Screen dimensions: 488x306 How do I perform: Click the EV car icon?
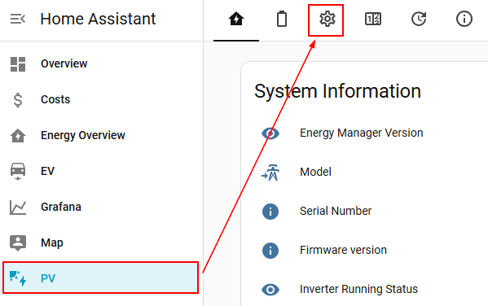point(18,172)
